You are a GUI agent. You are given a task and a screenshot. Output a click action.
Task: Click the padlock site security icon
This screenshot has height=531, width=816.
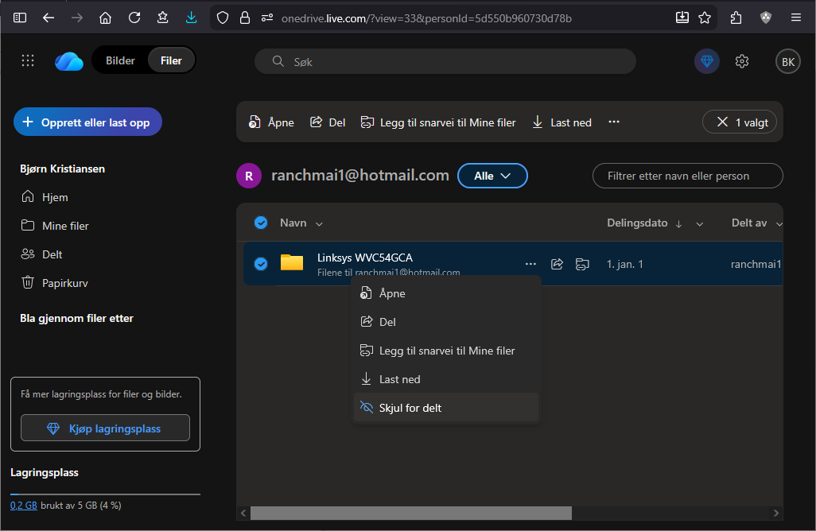click(x=245, y=17)
